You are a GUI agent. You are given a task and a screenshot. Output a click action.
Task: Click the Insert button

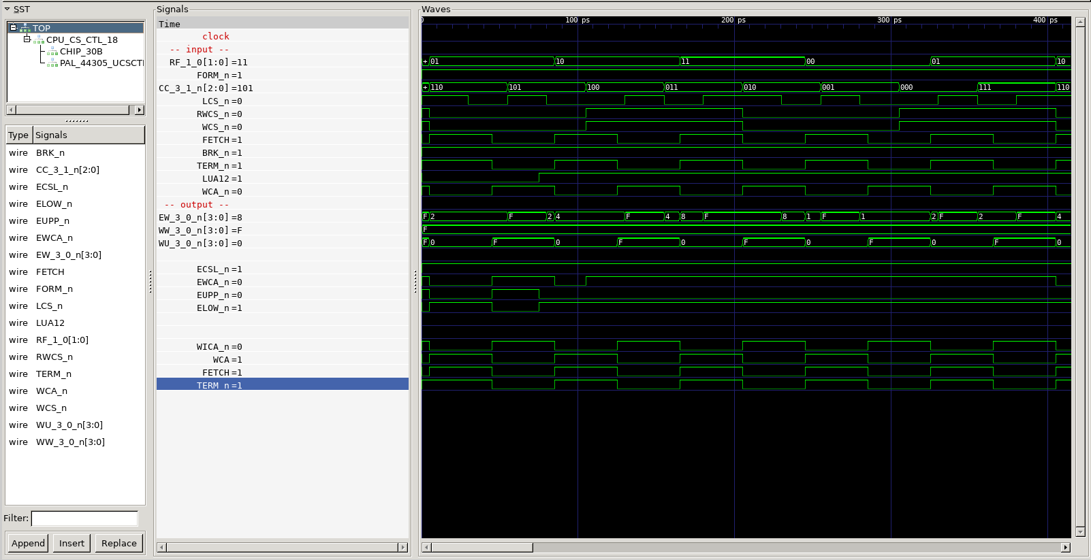(x=72, y=543)
